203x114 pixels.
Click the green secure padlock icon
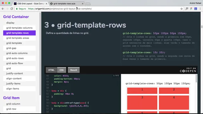click(x=17, y=9)
